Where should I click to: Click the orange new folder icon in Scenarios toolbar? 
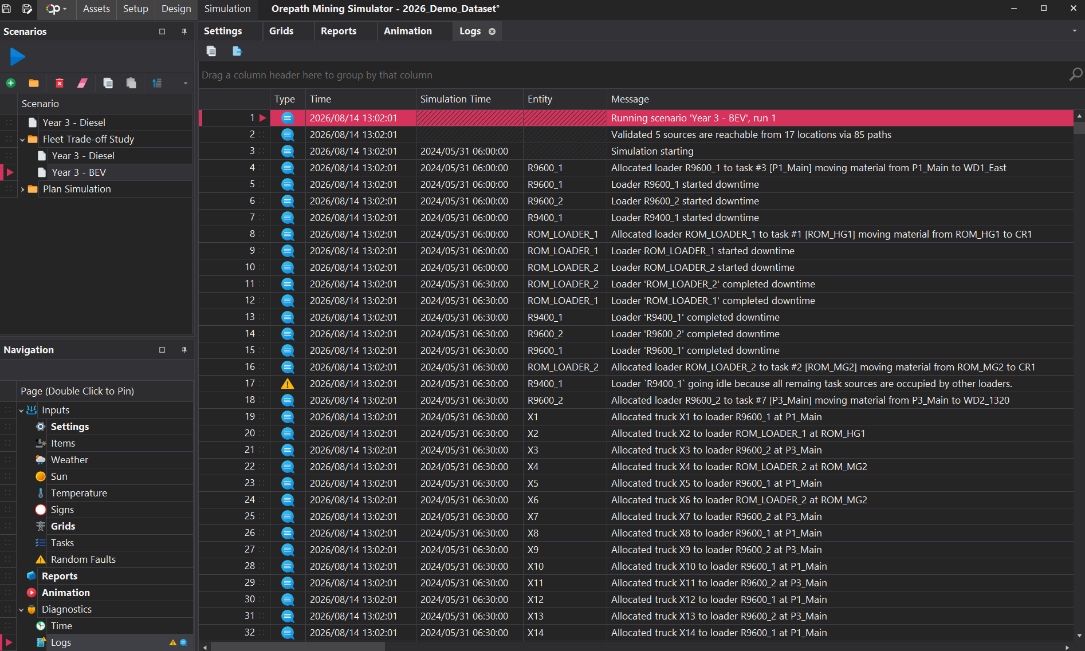34,83
